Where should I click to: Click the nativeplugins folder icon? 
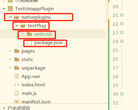tap(17, 17)
